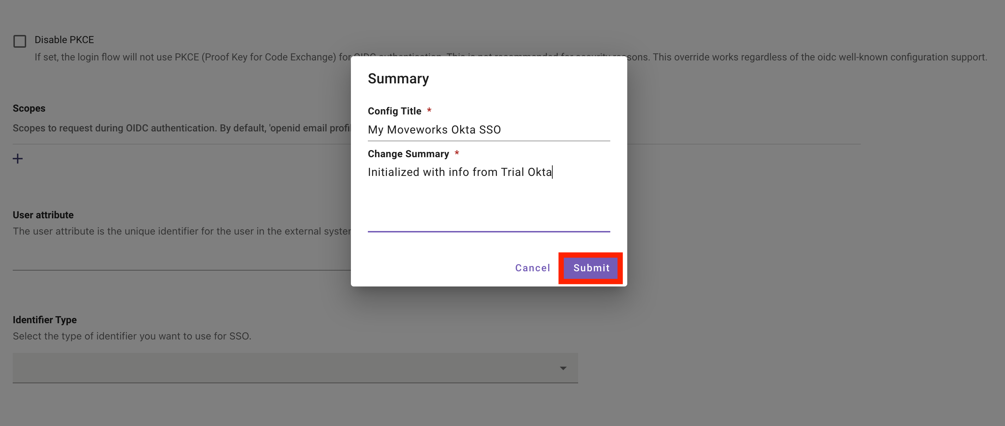Viewport: 1005px width, 426px height.
Task: Click the Scopes section heading
Action: (x=29, y=108)
